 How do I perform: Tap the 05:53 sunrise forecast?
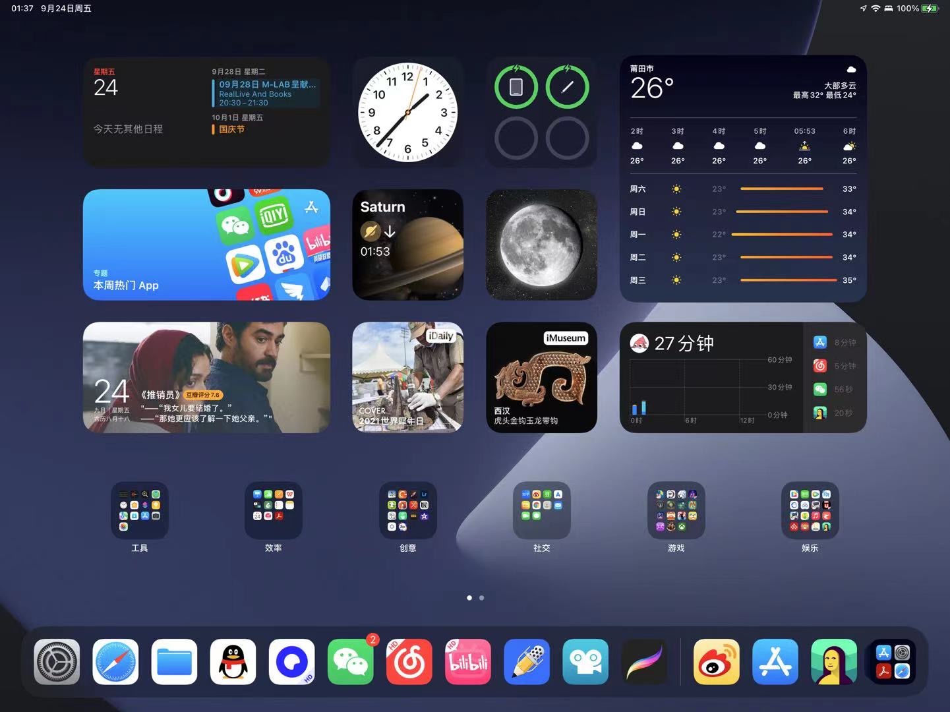(804, 146)
